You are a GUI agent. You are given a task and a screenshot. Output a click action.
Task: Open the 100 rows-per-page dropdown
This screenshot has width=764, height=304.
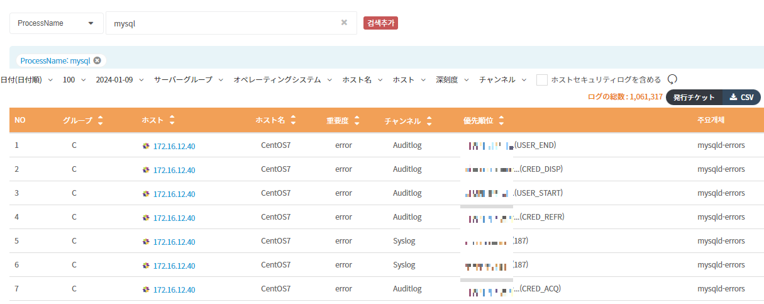pos(74,80)
